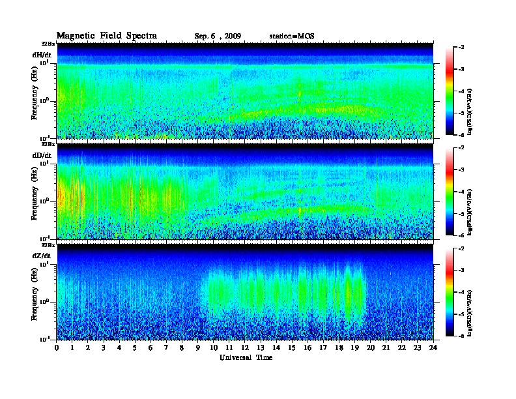The width and height of the screenshot is (516, 399).
Task: Click the 10^0 tick label of the dZ/dt panel
Action: (x=44, y=302)
